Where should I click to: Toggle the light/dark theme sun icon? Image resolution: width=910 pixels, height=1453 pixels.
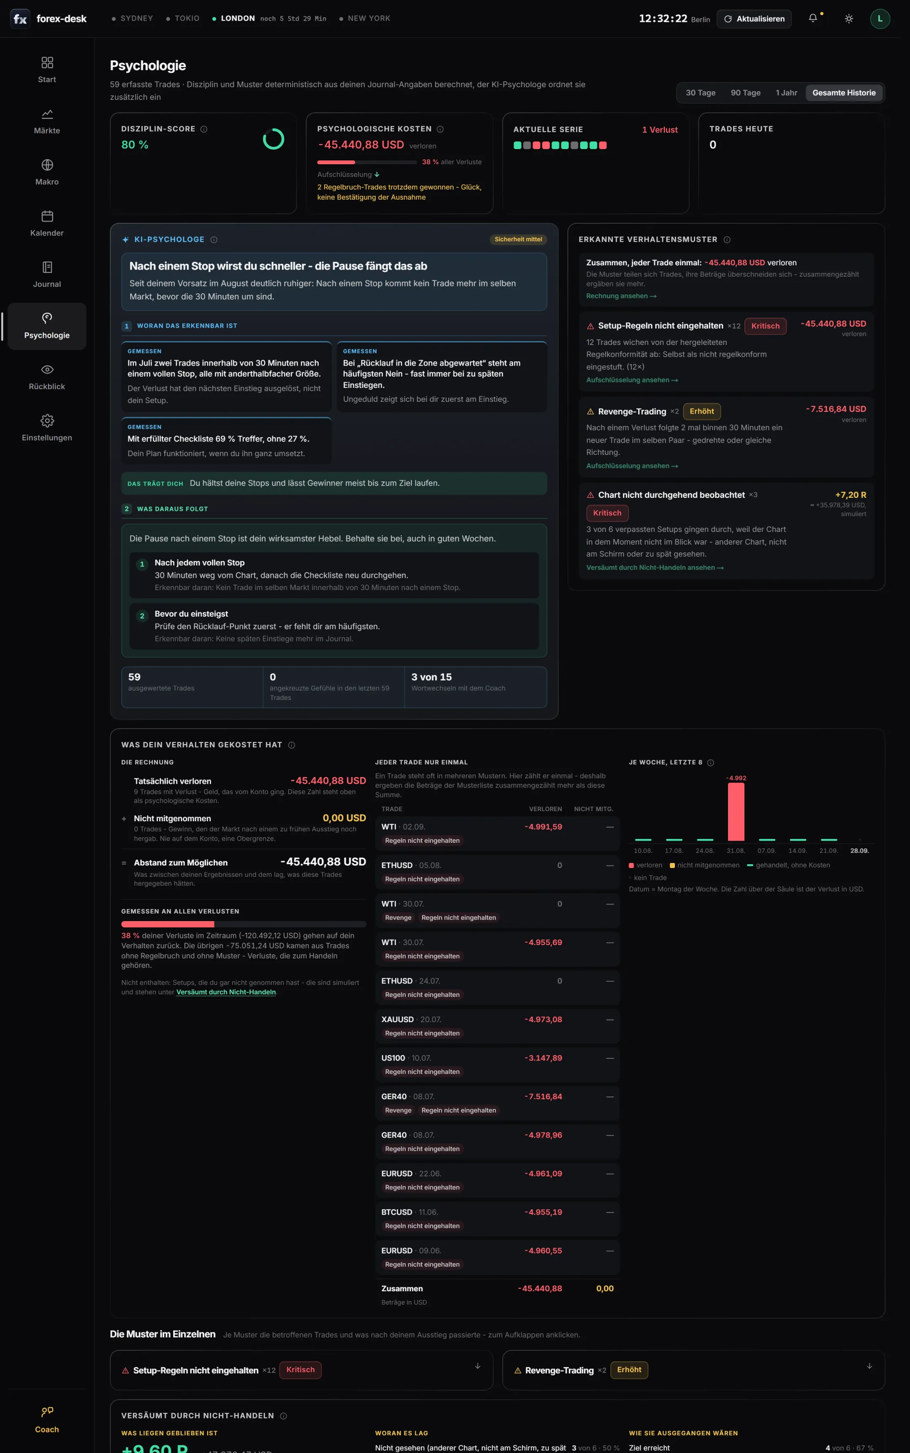click(848, 19)
